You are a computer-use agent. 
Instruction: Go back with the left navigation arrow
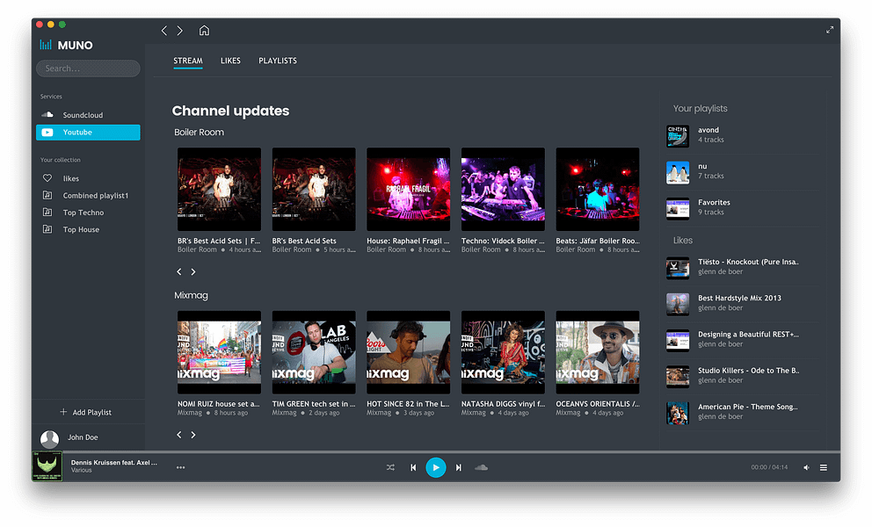(x=164, y=31)
